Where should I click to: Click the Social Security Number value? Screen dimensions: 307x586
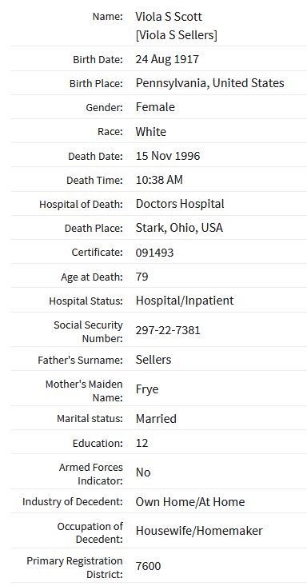pyautogui.click(x=168, y=330)
